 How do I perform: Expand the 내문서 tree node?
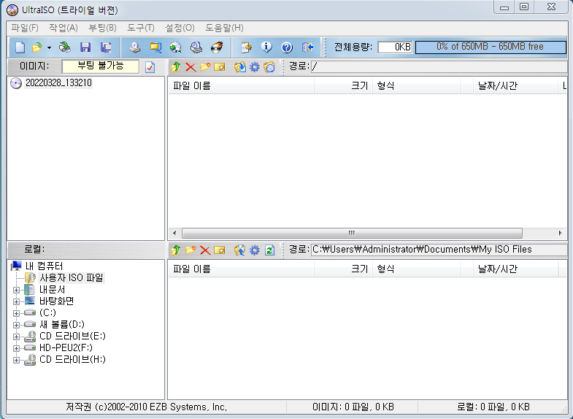click(16, 290)
